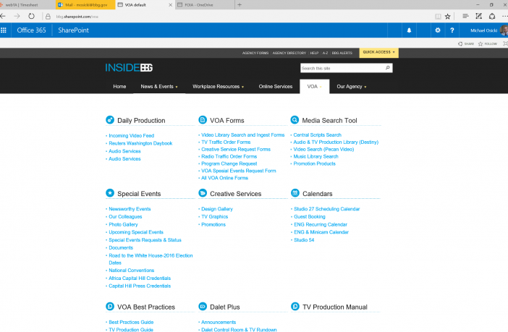This screenshot has width=508, height=332.
Task: Click the search magnifier icon in site search
Action: 387,68
